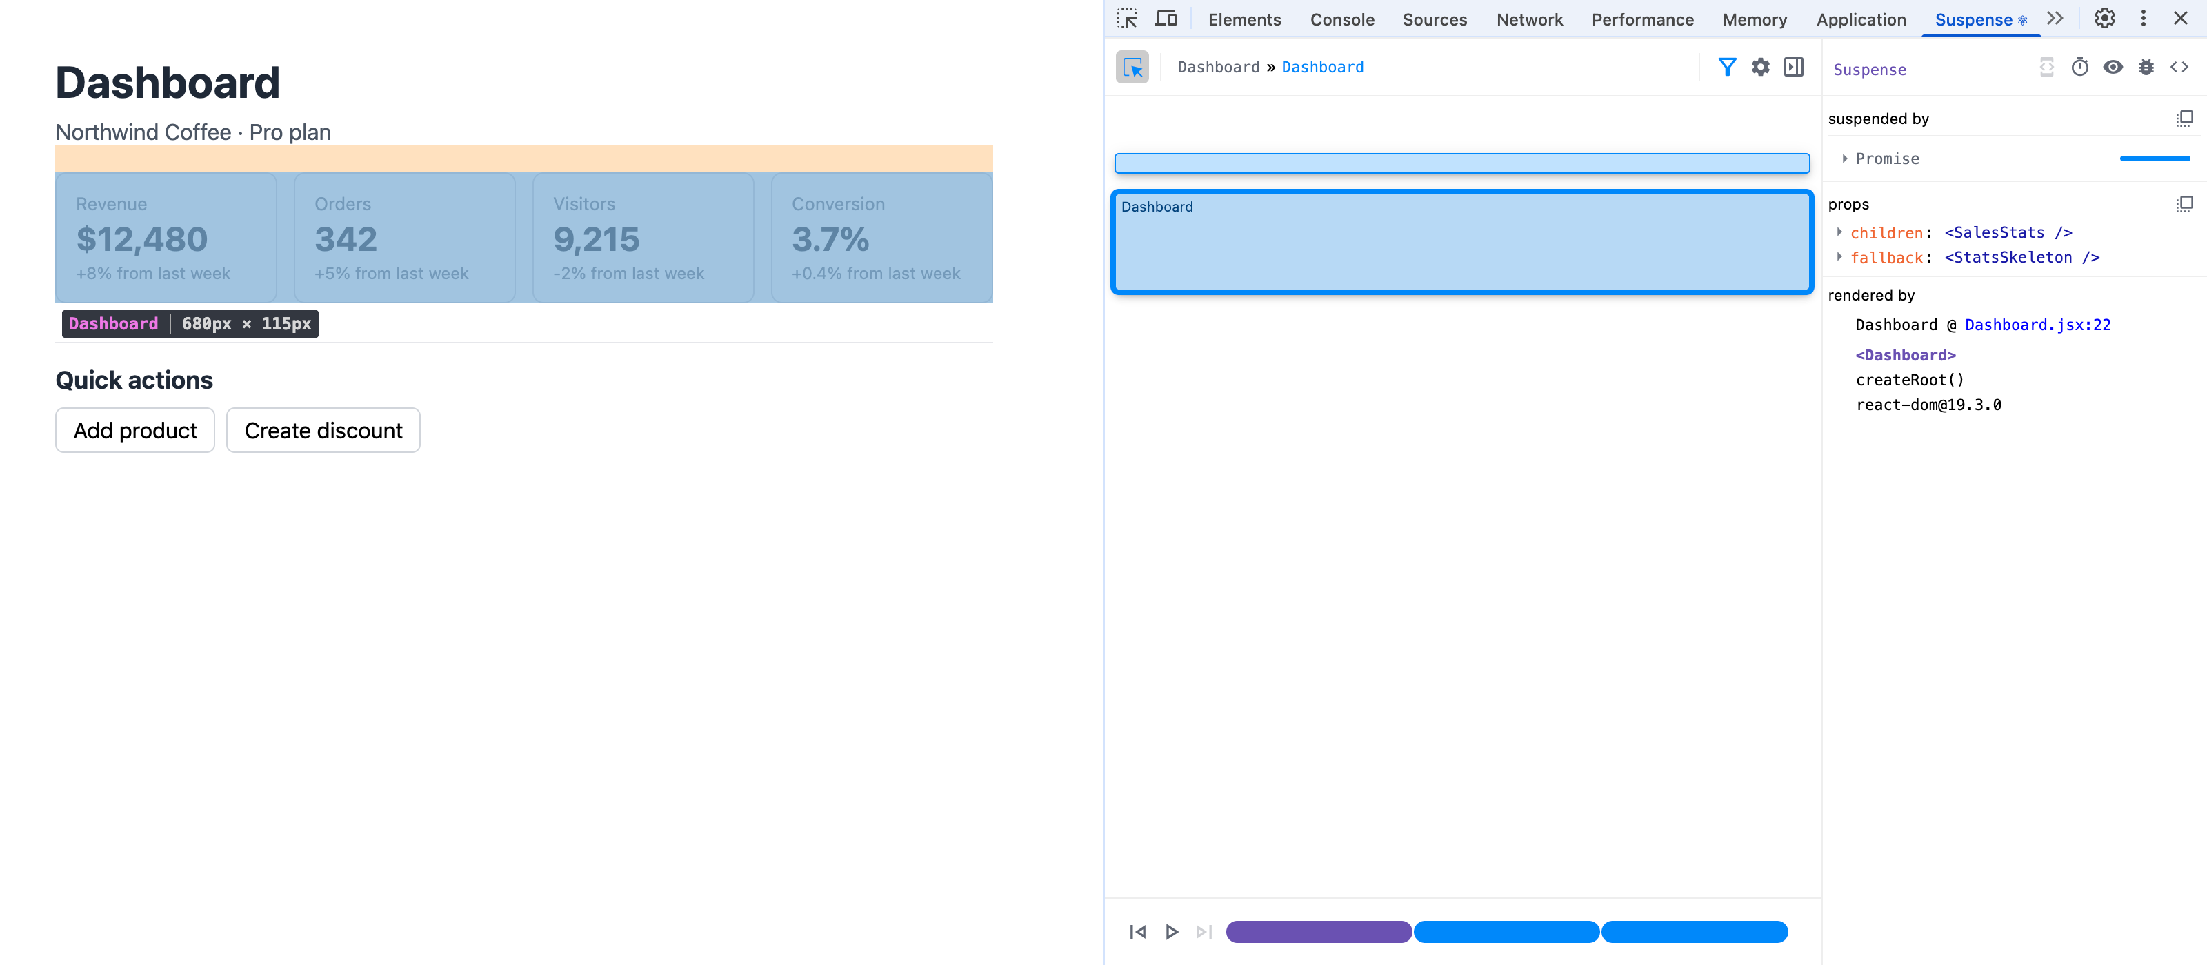Copy suspended by data to clipboard
The image size is (2207, 965).
pos(2184,118)
